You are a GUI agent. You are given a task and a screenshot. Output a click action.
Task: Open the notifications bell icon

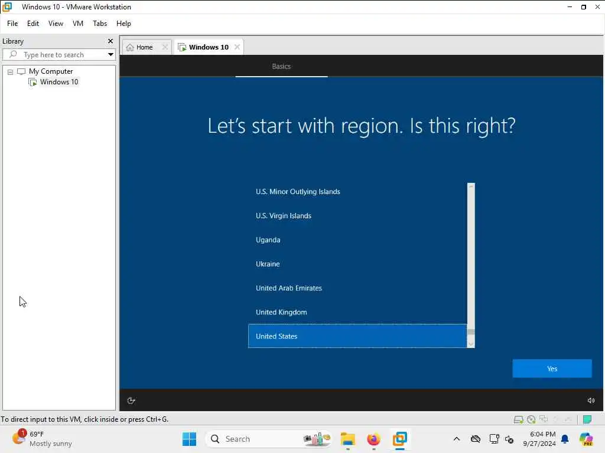(565, 439)
